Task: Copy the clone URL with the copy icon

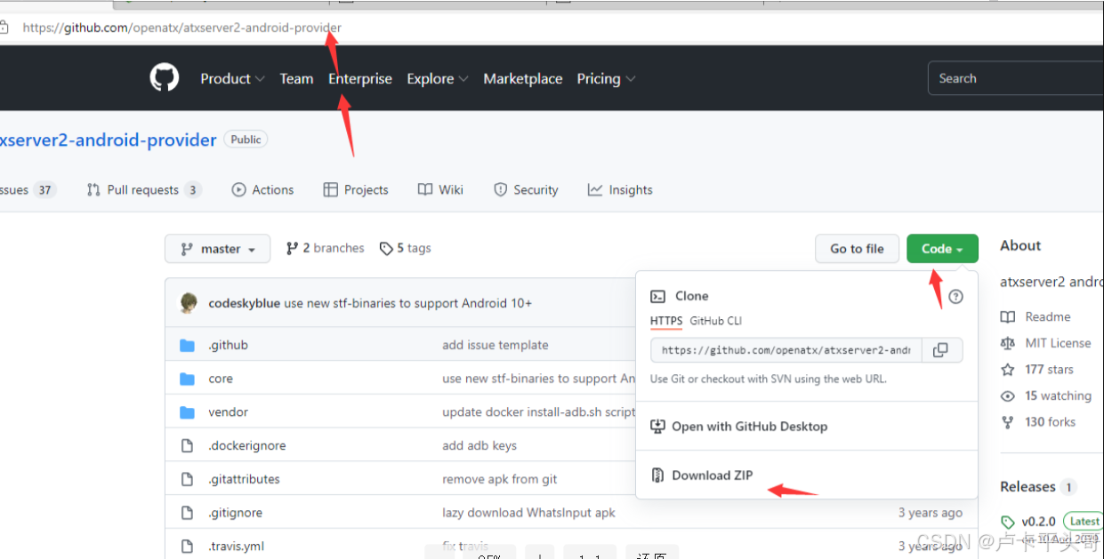Action: point(940,350)
